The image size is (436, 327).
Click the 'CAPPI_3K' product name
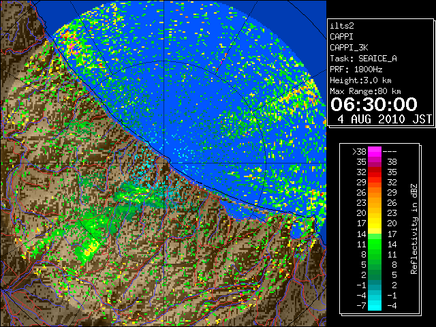point(349,48)
